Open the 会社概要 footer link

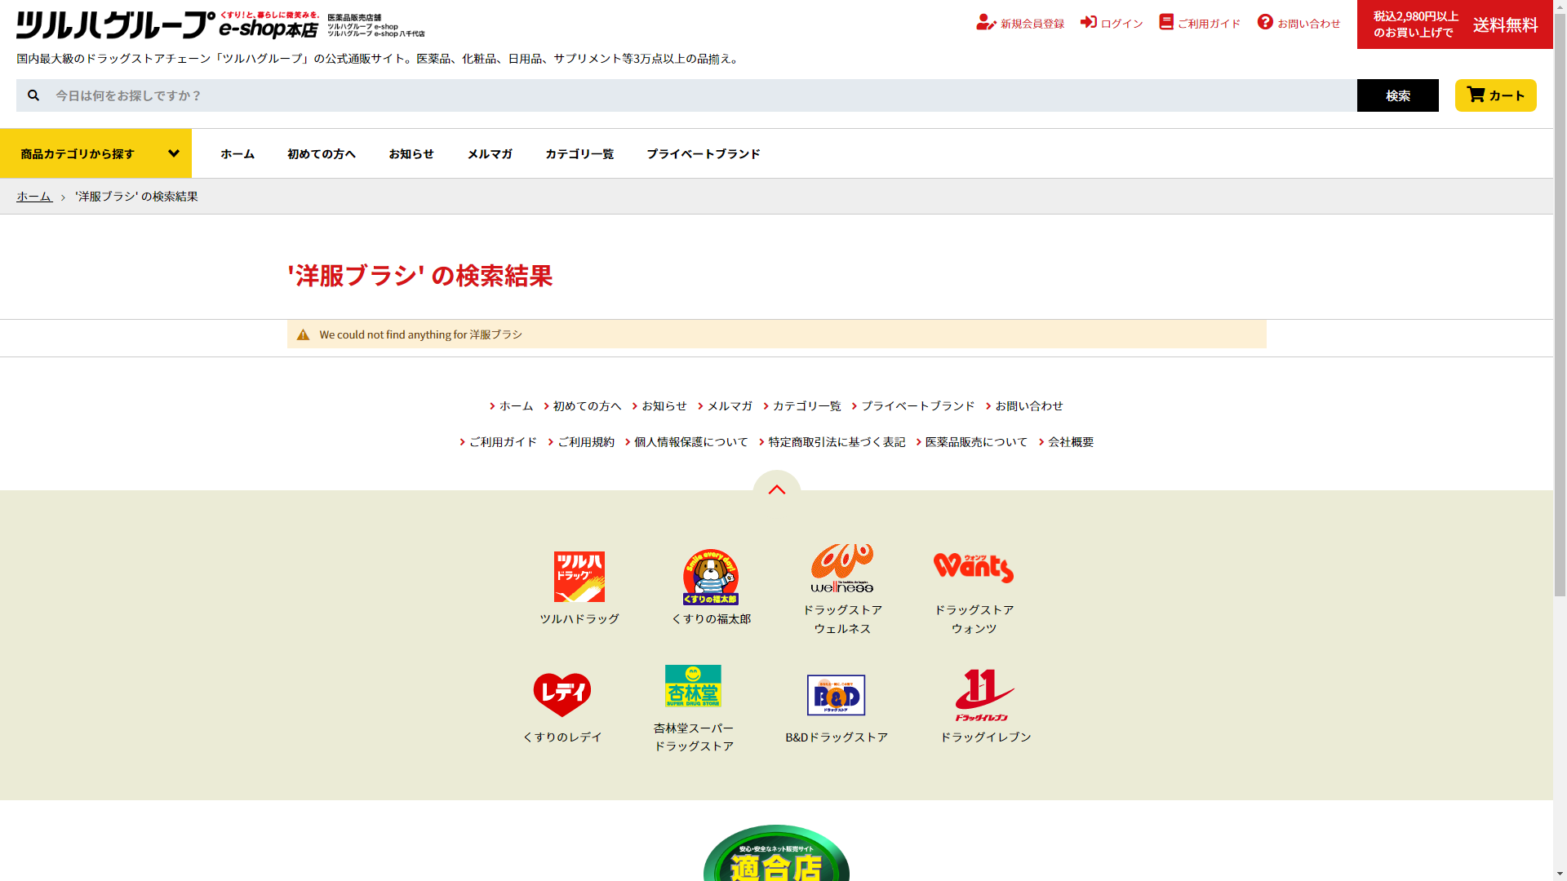point(1070,442)
